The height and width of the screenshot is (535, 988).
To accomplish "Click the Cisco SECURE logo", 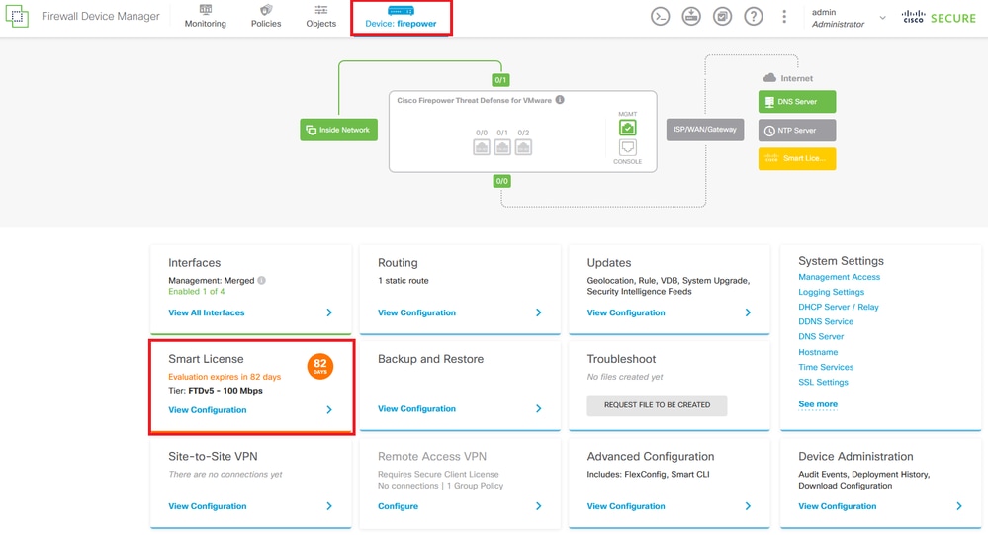I will click(939, 18).
